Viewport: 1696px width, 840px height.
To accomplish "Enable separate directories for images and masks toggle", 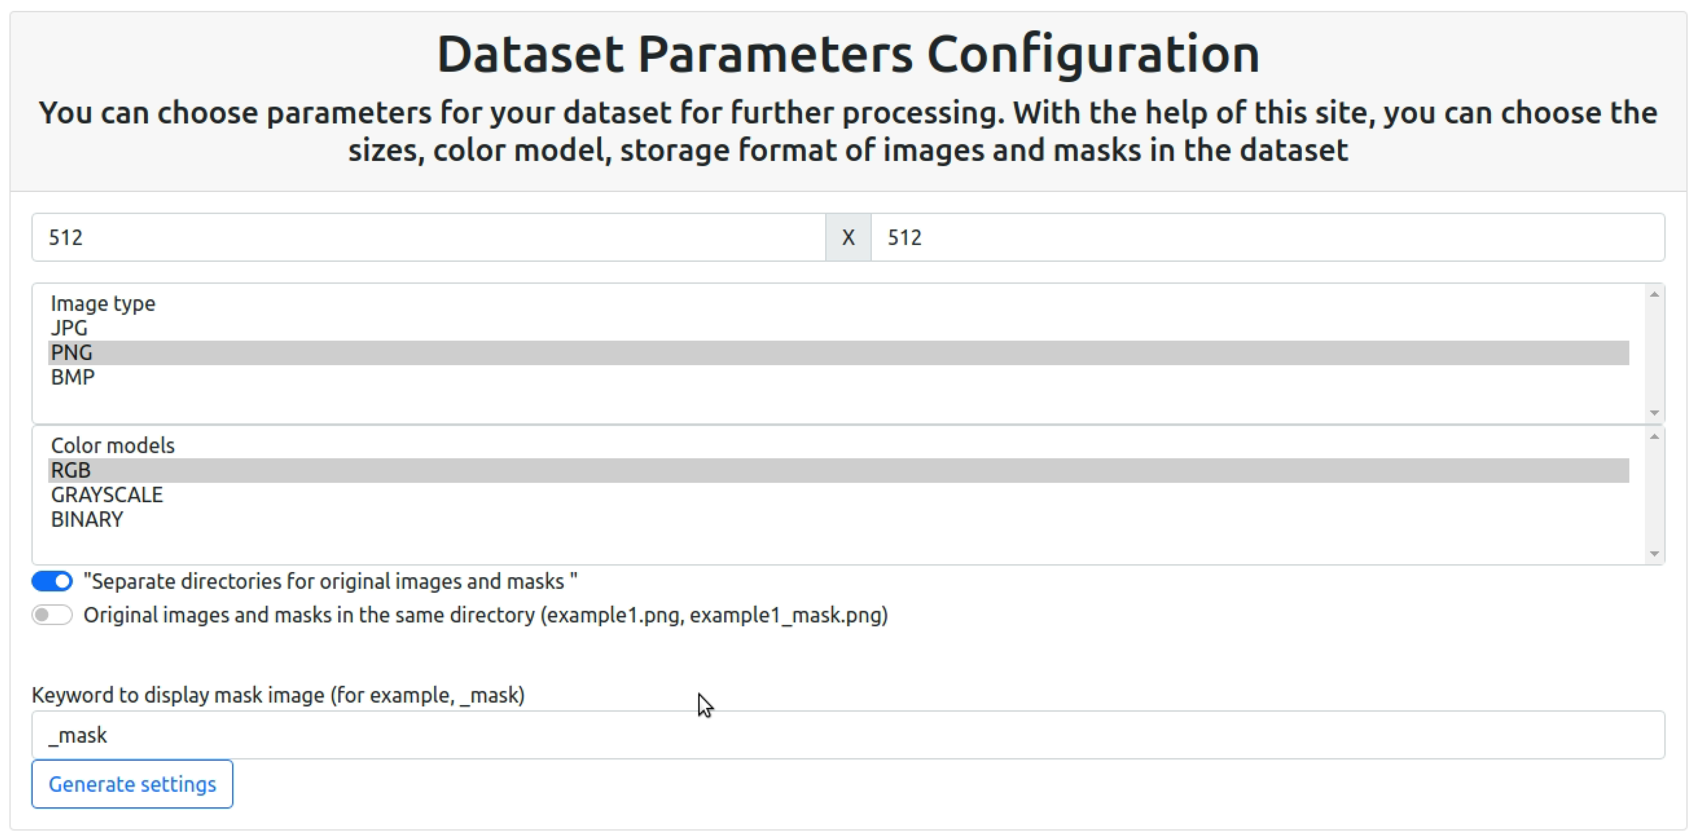I will click(52, 581).
